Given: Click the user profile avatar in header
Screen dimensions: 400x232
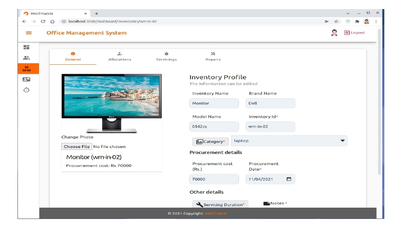Looking at the screenshot, I should 334,33.
